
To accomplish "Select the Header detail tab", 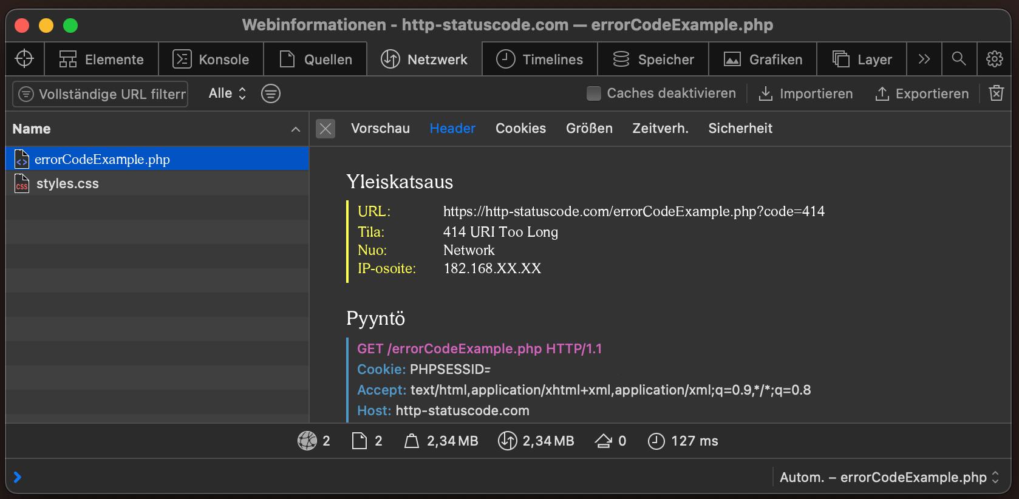I will [452, 129].
